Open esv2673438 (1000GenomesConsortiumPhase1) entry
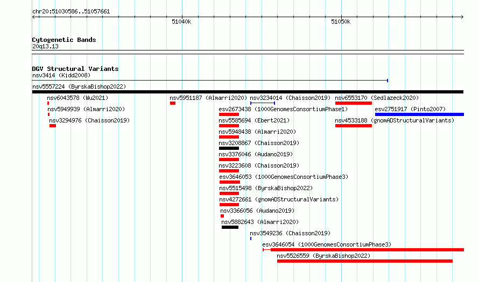Viewport: 479px width, 282px height. [283, 109]
